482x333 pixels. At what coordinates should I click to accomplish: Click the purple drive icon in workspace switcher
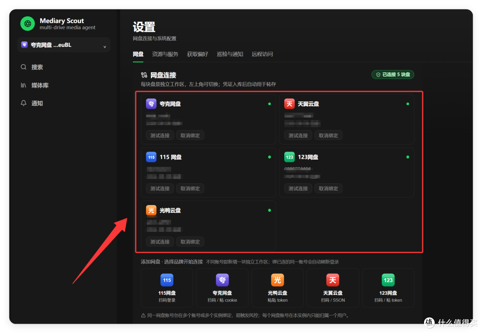pyautogui.click(x=24, y=45)
